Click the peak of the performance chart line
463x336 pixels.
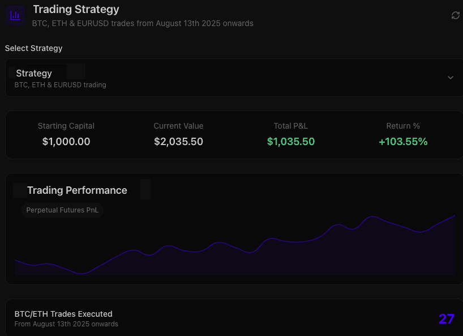[372, 216]
